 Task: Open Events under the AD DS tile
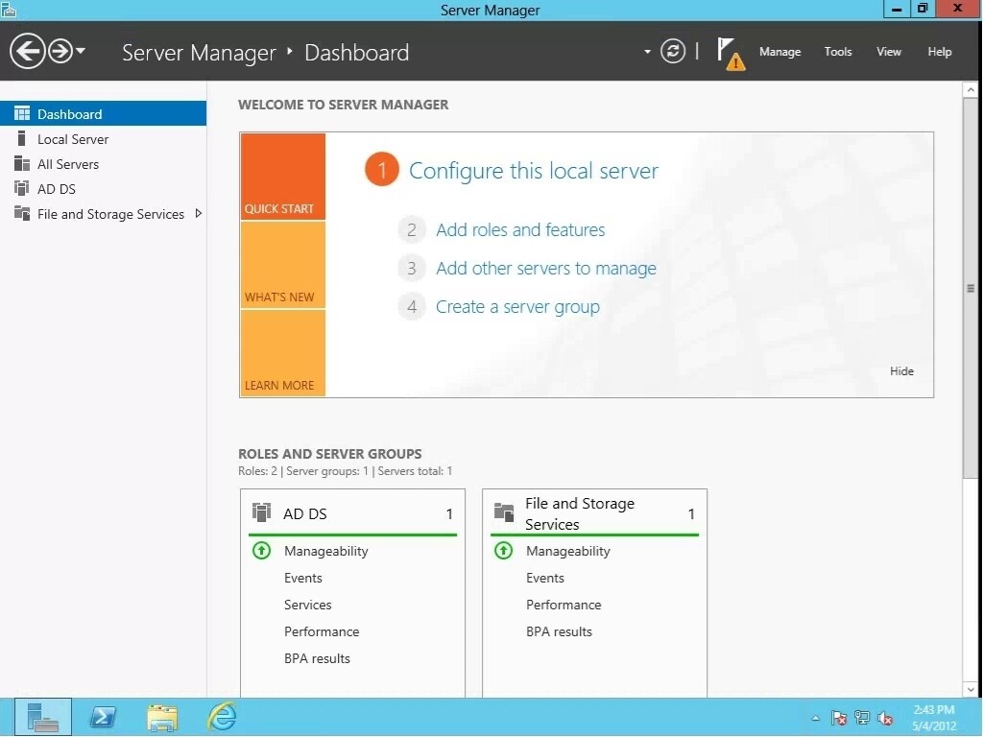(x=303, y=578)
